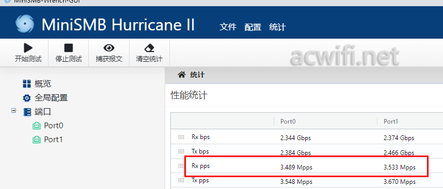Viewport: 443px width, 189px height.
Task: Grab the Rx pps row drag handle
Action: coord(181,166)
